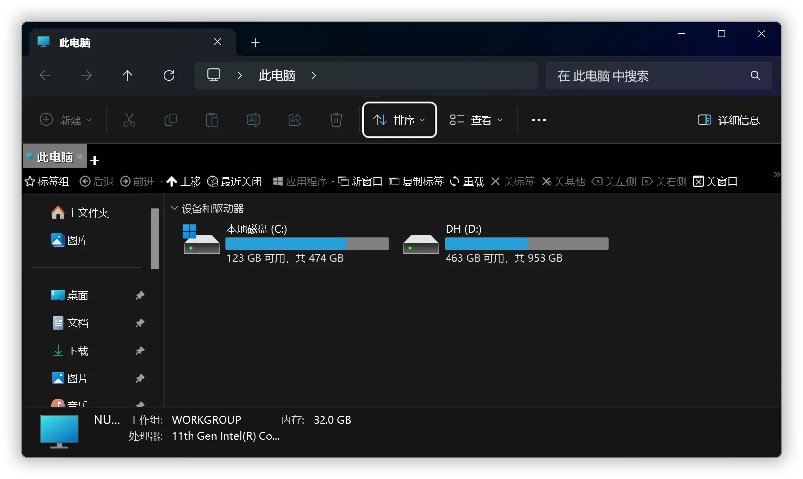This screenshot has height=479, width=803.
Task: Expand the overflow chevrons at toolbar end
Action: [x=777, y=174]
